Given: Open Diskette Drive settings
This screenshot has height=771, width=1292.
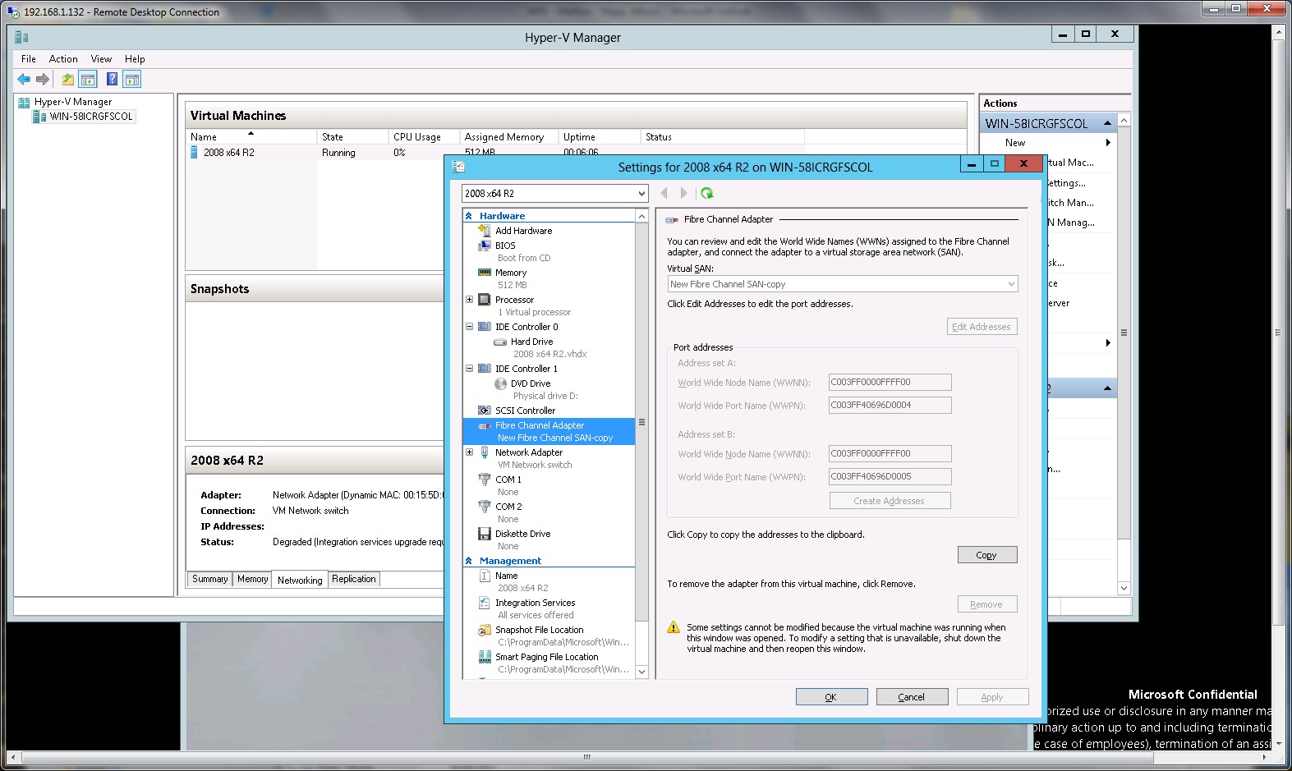Looking at the screenshot, I should 522,534.
